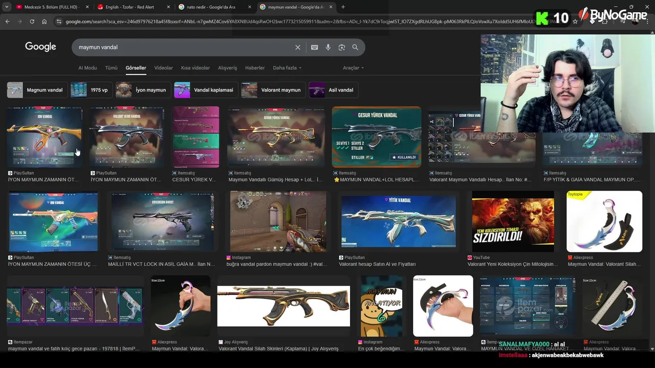The width and height of the screenshot is (655, 368).
Task: Open the Instagram gameplay screenshot thumbnail
Action: click(278, 222)
